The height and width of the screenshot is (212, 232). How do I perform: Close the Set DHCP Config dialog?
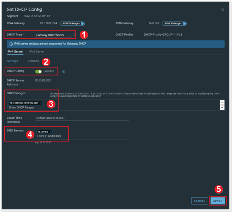pyautogui.click(x=222, y=10)
